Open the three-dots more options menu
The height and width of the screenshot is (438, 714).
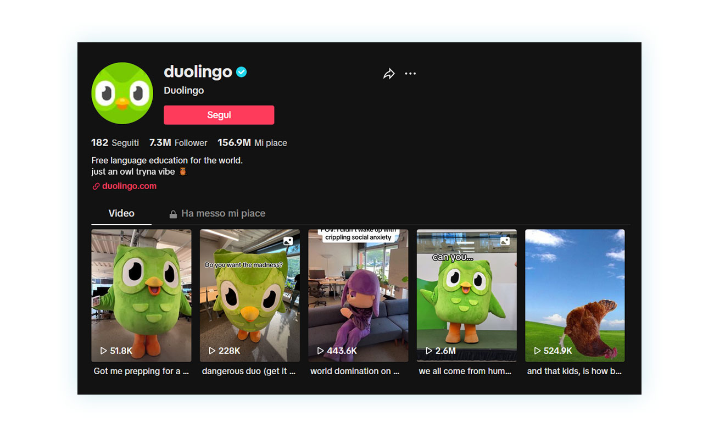coord(410,74)
